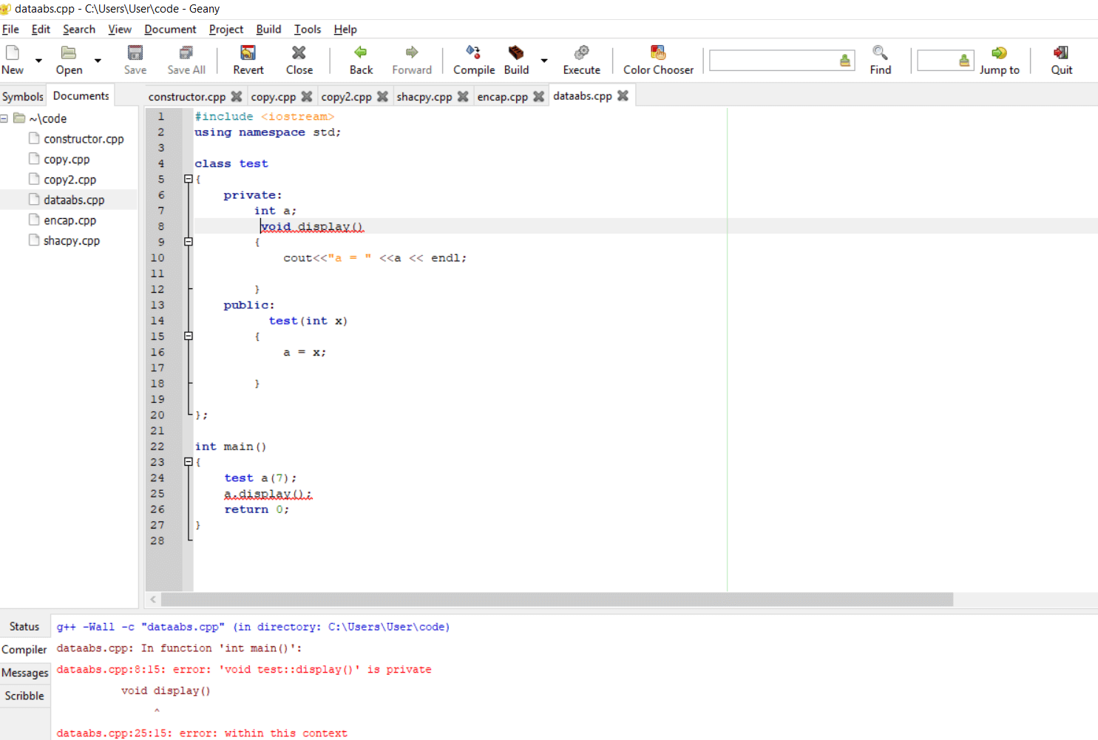Click the Revert file icon

click(248, 52)
